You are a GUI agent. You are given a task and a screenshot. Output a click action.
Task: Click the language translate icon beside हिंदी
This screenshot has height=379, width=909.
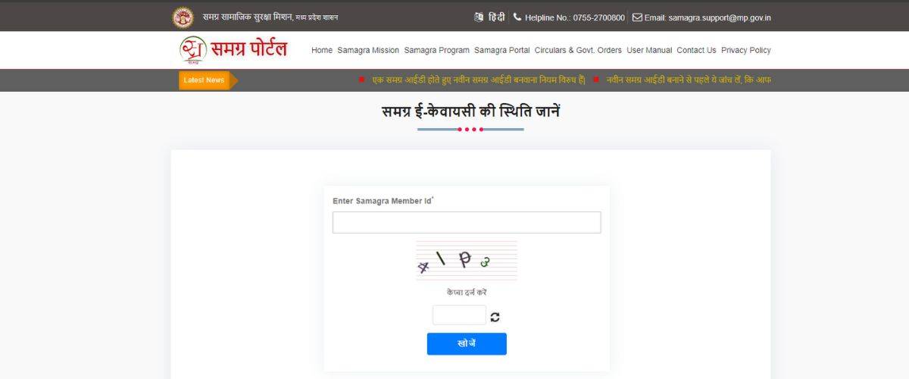[479, 17]
